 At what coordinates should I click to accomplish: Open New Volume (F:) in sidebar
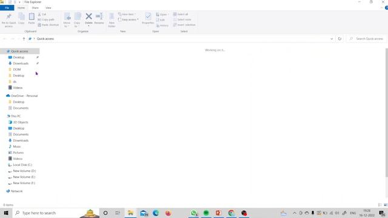click(x=24, y=183)
